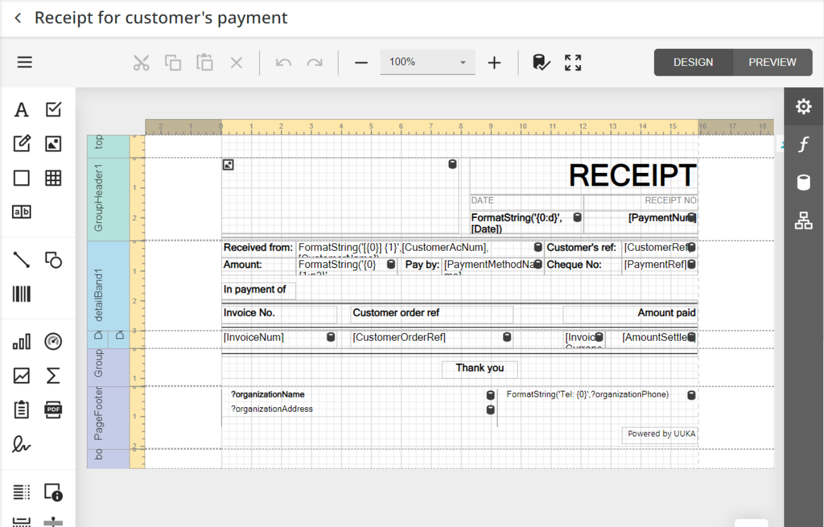Open the 100% zoom level dropdown
This screenshot has width=824, height=527.
(x=427, y=62)
